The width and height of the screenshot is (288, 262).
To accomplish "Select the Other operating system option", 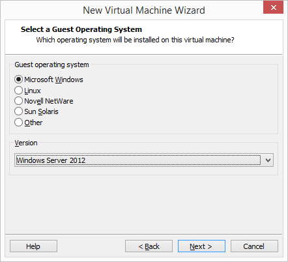I will pyautogui.click(x=18, y=123).
